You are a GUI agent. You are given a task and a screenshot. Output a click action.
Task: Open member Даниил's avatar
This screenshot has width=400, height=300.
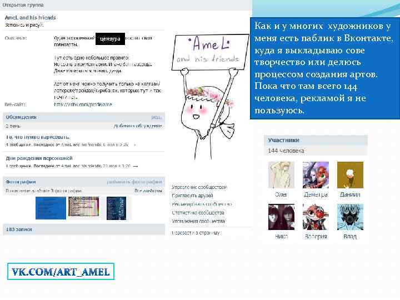pos(350,175)
